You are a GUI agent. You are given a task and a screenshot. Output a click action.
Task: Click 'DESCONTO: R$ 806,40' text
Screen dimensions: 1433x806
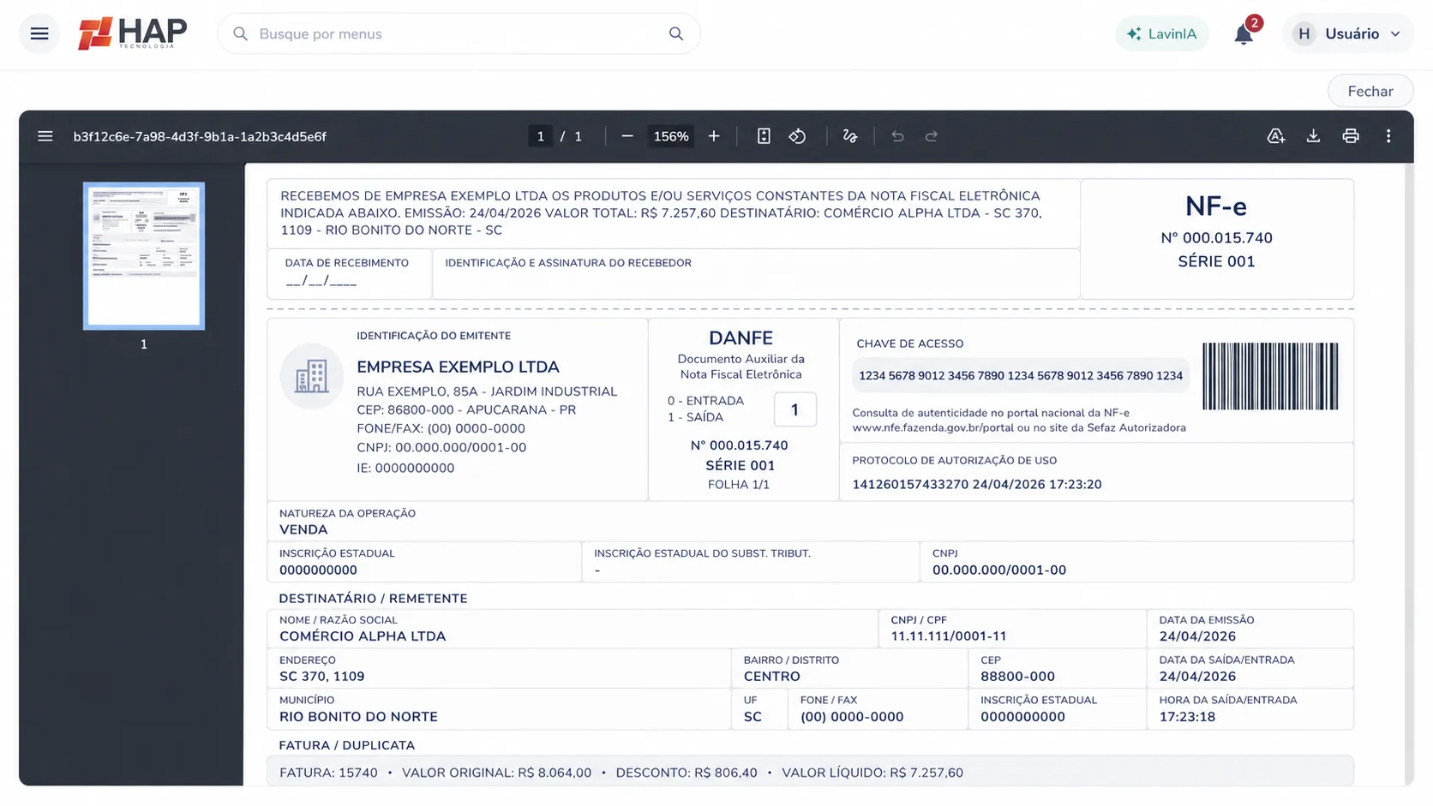(x=687, y=773)
